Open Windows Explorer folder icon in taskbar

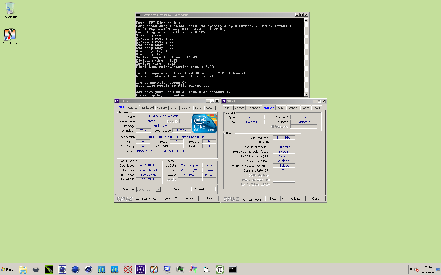(x=23, y=269)
